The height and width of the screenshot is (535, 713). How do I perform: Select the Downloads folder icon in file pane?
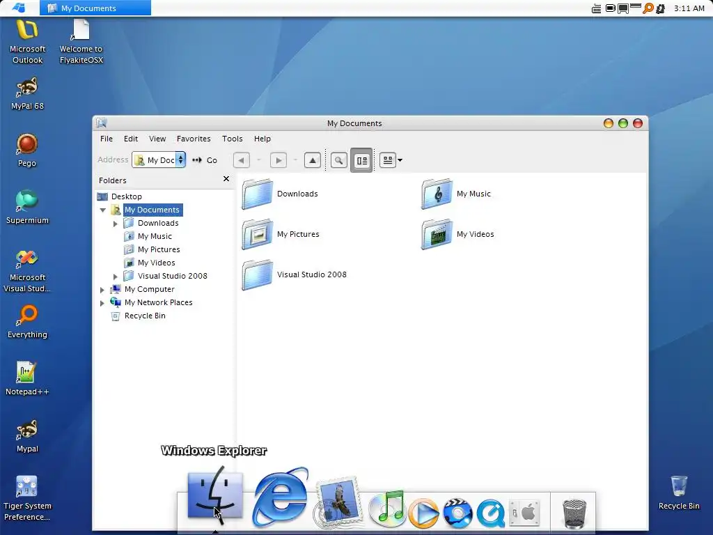pos(258,194)
